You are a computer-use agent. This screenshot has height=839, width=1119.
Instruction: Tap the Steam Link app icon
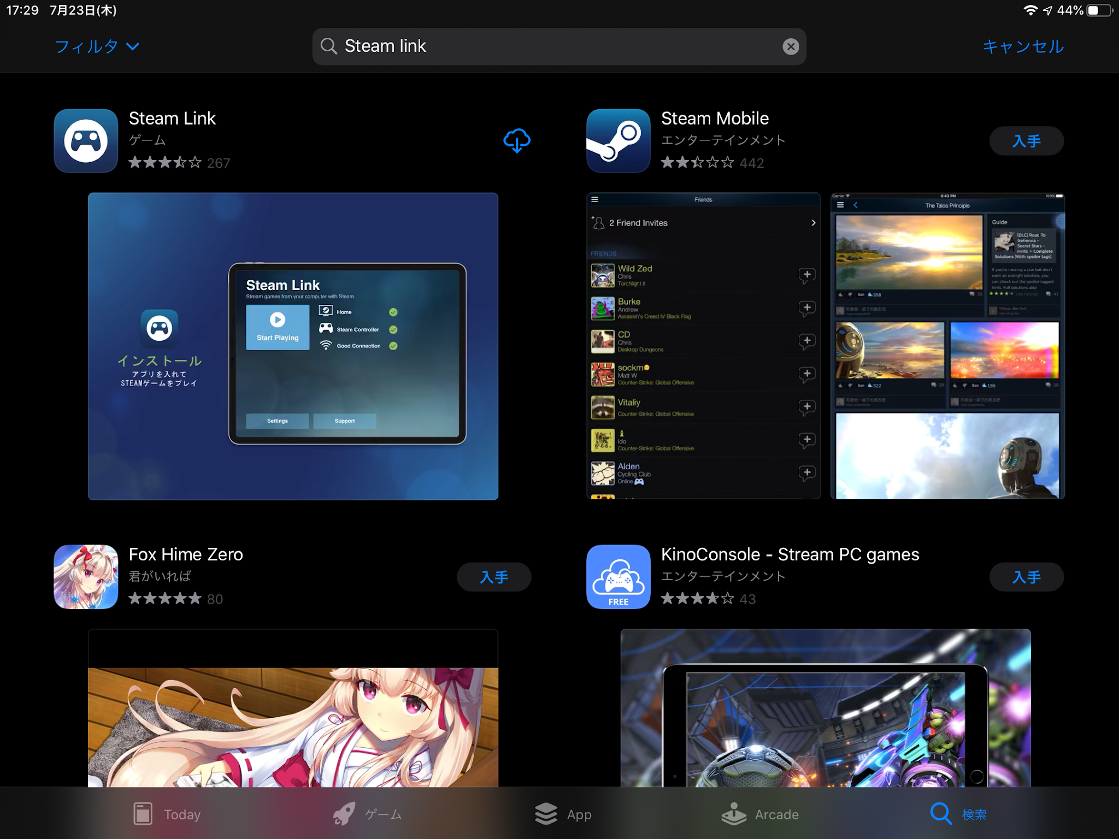86,141
